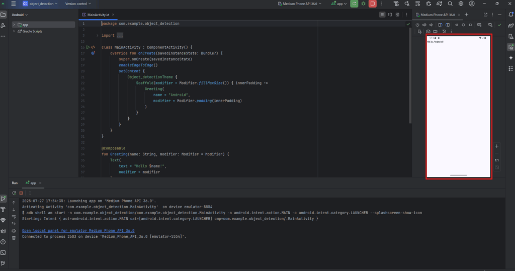Add a new device tab with plus button
This screenshot has height=271, width=515.
[466, 15]
